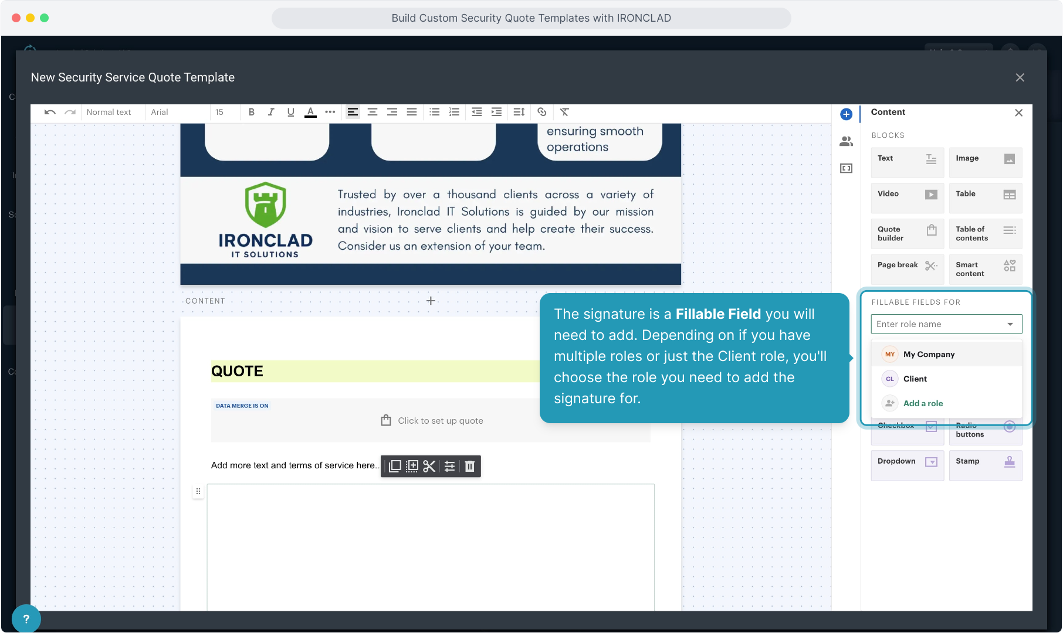This screenshot has width=1063, height=633.
Task: Click the macOS green fullscreen button
Action: coord(44,18)
